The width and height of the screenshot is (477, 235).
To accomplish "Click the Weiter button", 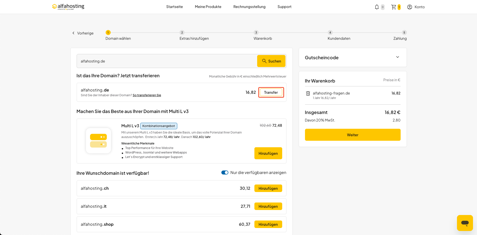I will click(x=353, y=135).
